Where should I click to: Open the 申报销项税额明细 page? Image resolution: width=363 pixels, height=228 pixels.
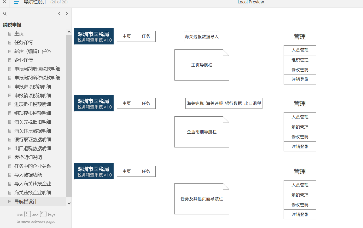[33, 96]
